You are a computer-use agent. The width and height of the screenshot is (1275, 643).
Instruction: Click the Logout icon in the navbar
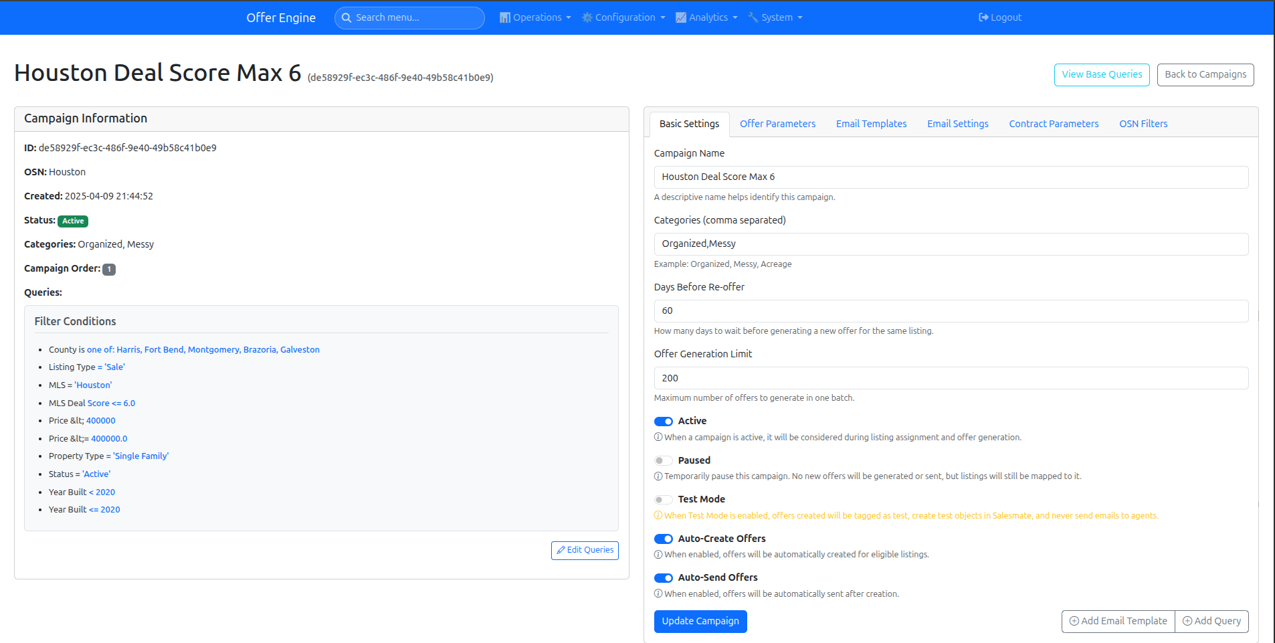pos(985,17)
